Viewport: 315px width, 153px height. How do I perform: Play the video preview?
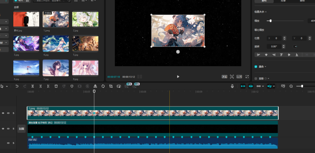tap(178, 77)
